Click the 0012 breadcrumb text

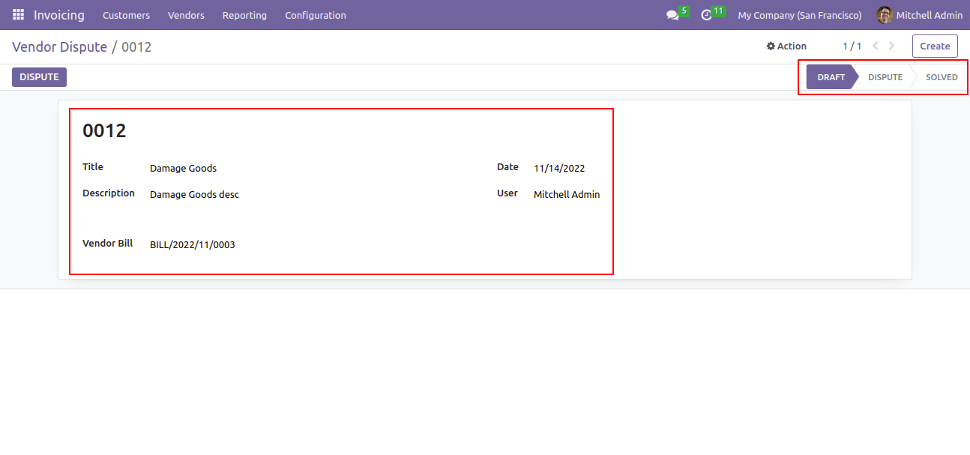point(136,46)
